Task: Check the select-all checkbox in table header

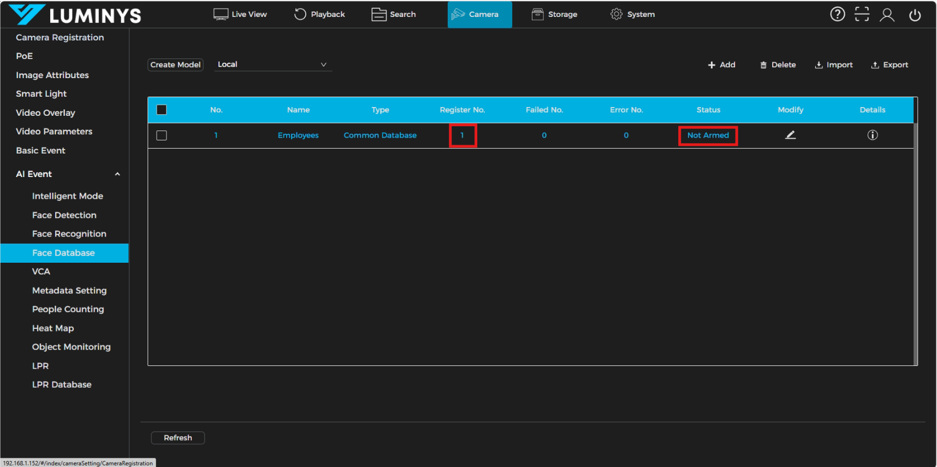Action: [x=162, y=110]
